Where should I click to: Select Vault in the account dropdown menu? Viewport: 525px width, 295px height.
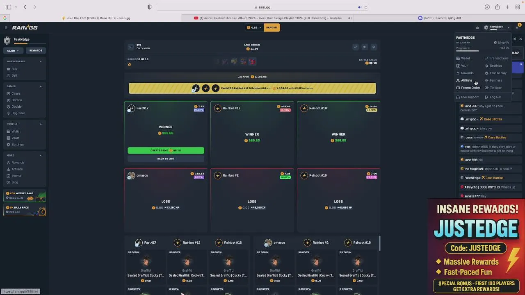[462, 66]
